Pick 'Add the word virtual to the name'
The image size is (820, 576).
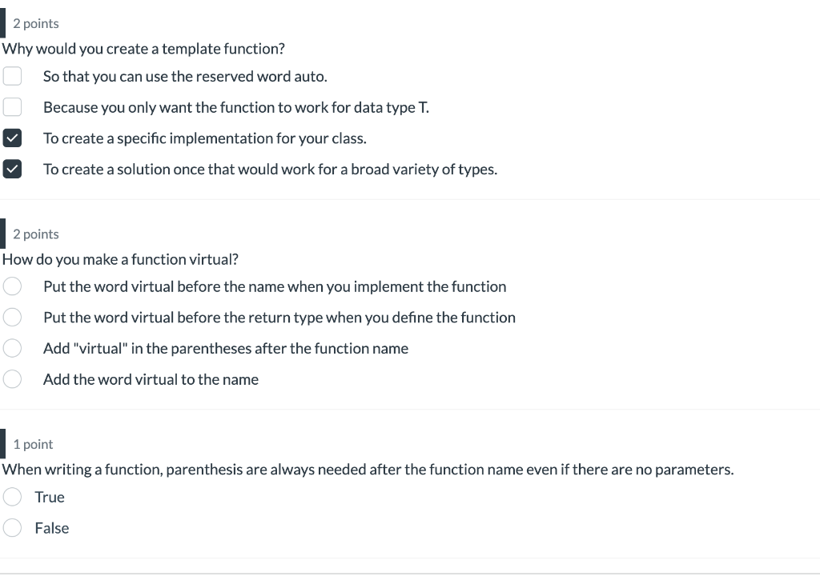pyautogui.click(x=12, y=378)
